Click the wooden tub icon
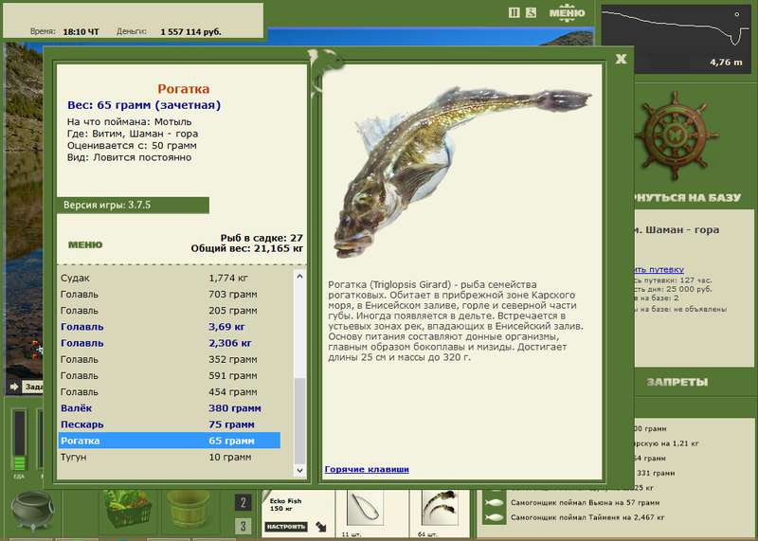The width and height of the screenshot is (758, 541). 188,509
